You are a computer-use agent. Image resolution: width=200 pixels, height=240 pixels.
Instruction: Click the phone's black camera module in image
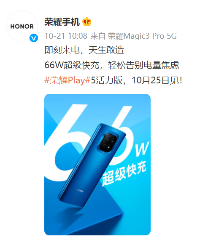108,143
